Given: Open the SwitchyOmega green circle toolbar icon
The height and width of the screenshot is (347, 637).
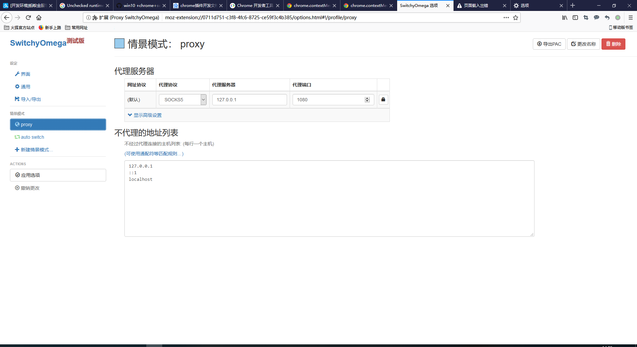Looking at the screenshot, I should pyautogui.click(x=618, y=18).
